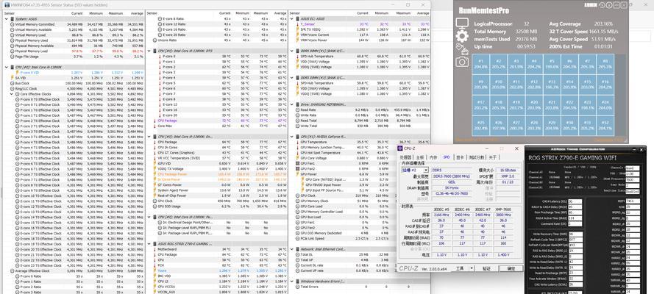Viewport: 654px width, 294px height.
Task: Click the voltage bolt icon beside SA VID
Action: pos(12,78)
